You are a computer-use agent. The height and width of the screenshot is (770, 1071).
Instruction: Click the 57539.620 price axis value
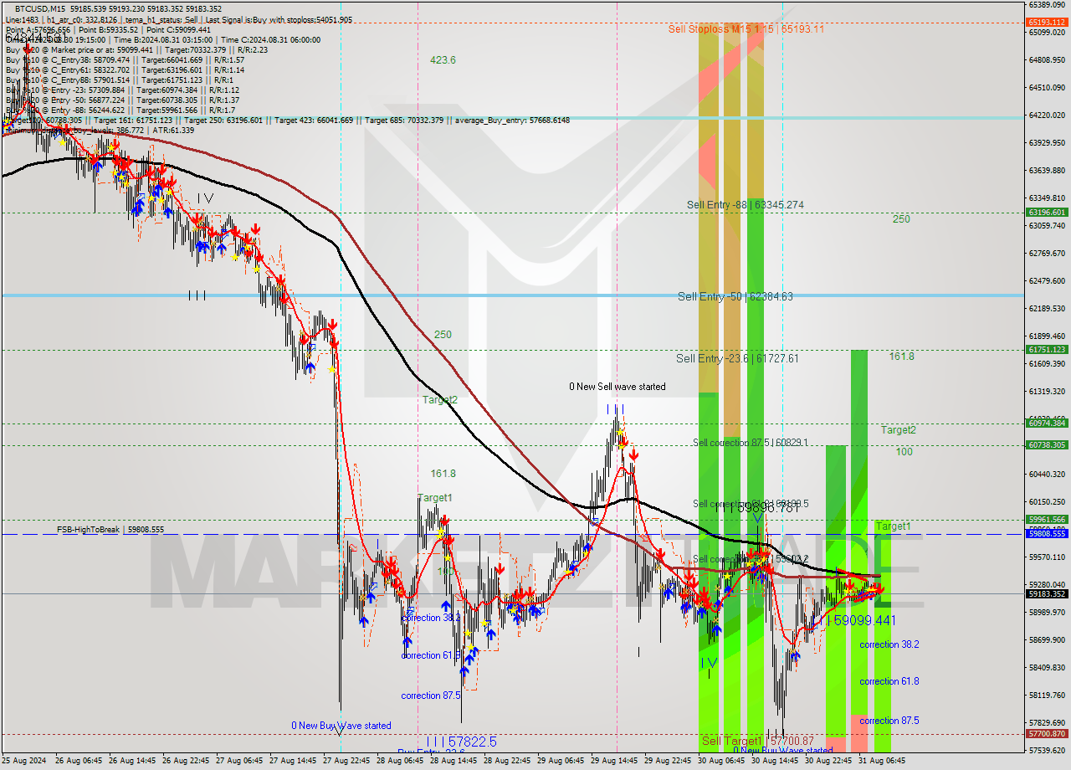pos(1047,750)
